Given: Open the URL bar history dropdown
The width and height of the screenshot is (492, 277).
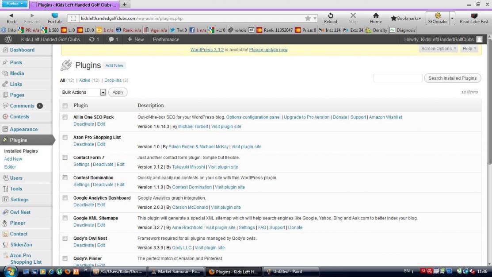Looking at the screenshot, I should click(x=315, y=18).
